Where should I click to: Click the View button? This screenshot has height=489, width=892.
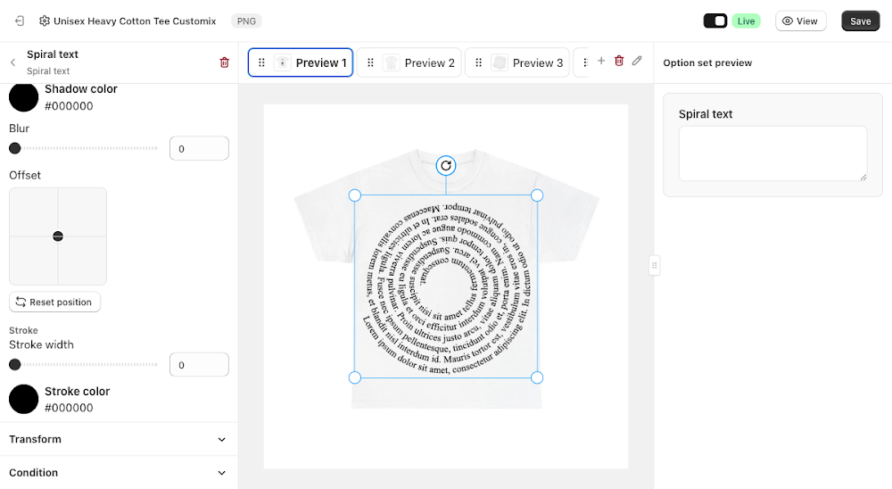800,21
